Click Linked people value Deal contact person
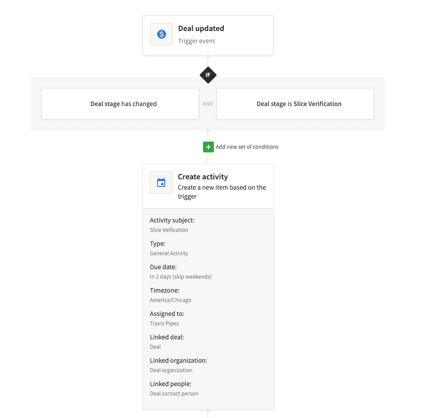This screenshot has width=443, height=418. coord(174,394)
